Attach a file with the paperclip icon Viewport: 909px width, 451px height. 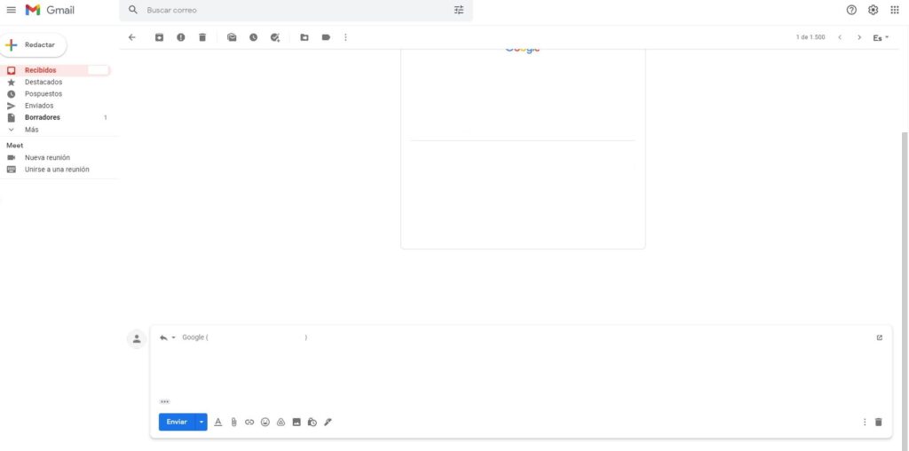coord(233,422)
